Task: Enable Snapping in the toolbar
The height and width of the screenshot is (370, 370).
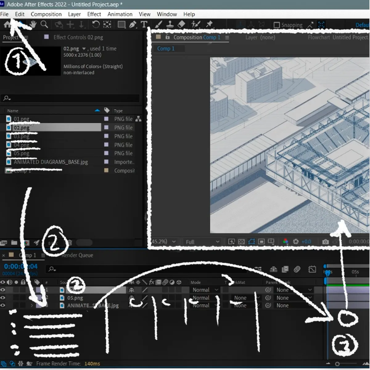Action: tap(277, 25)
